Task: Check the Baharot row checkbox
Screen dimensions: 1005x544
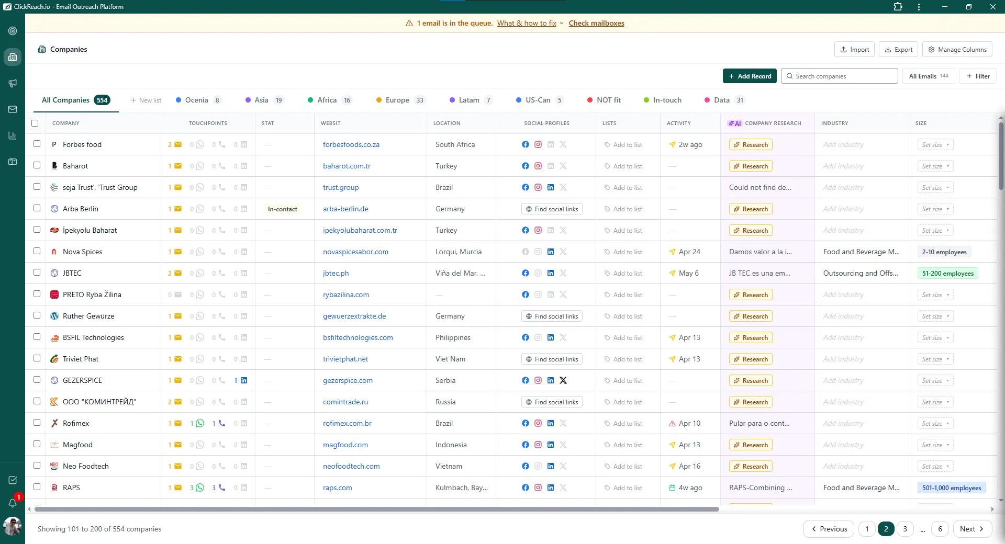Action: (37, 165)
